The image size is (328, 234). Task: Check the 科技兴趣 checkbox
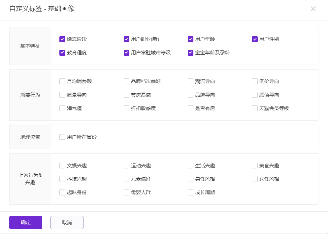pyautogui.click(x=62, y=179)
